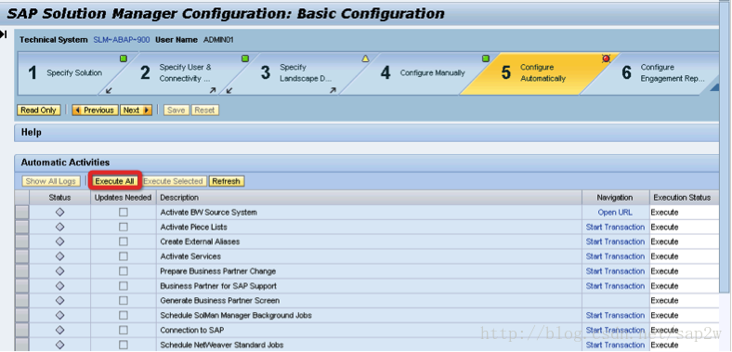The height and width of the screenshot is (352, 732).
Task: Click status diamond for Activate Services
Action: click(59, 256)
